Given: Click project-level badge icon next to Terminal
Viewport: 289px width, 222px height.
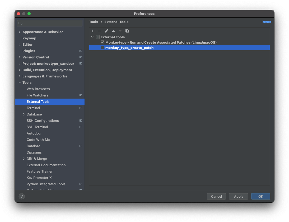Looking at the screenshot, I should 81,108.
